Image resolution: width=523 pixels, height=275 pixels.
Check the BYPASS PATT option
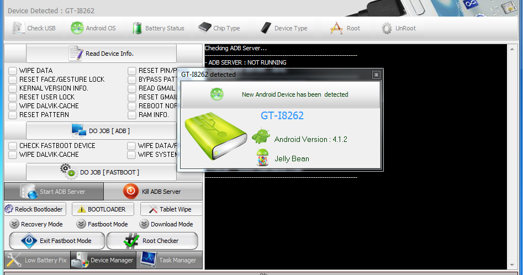pyautogui.click(x=132, y=80)
